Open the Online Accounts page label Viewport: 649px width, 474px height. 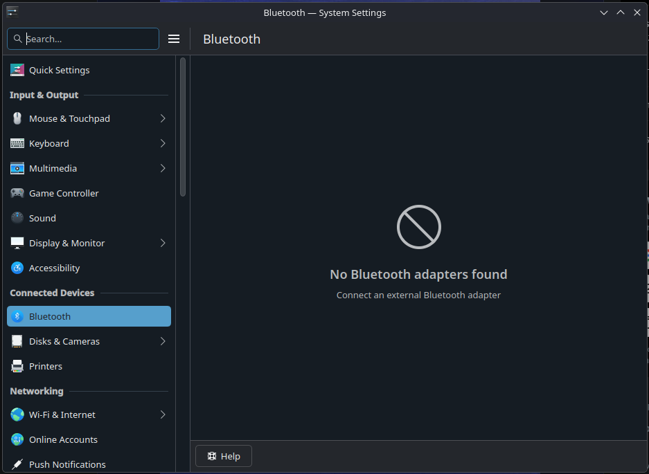coord(63,439)
